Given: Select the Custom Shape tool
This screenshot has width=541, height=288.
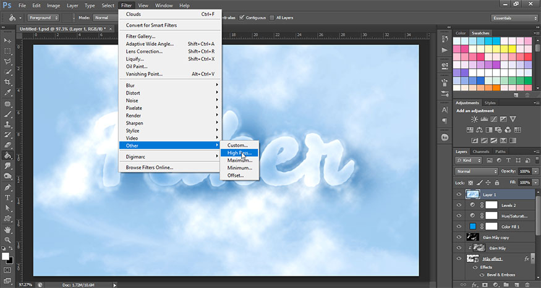Looking at the screenshot, I should click(x=7, y=219).
